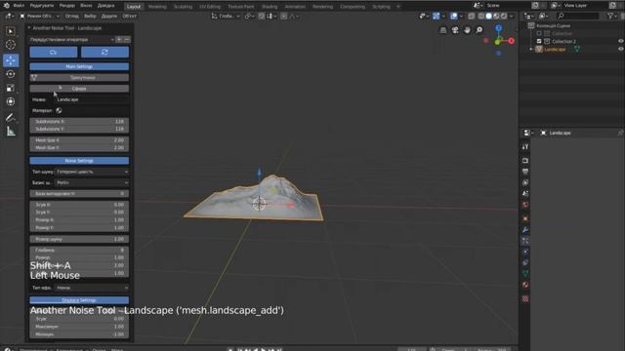The width and height of the screenshot is (625, 351).
Task: Open the File menu
Action: 19,6
